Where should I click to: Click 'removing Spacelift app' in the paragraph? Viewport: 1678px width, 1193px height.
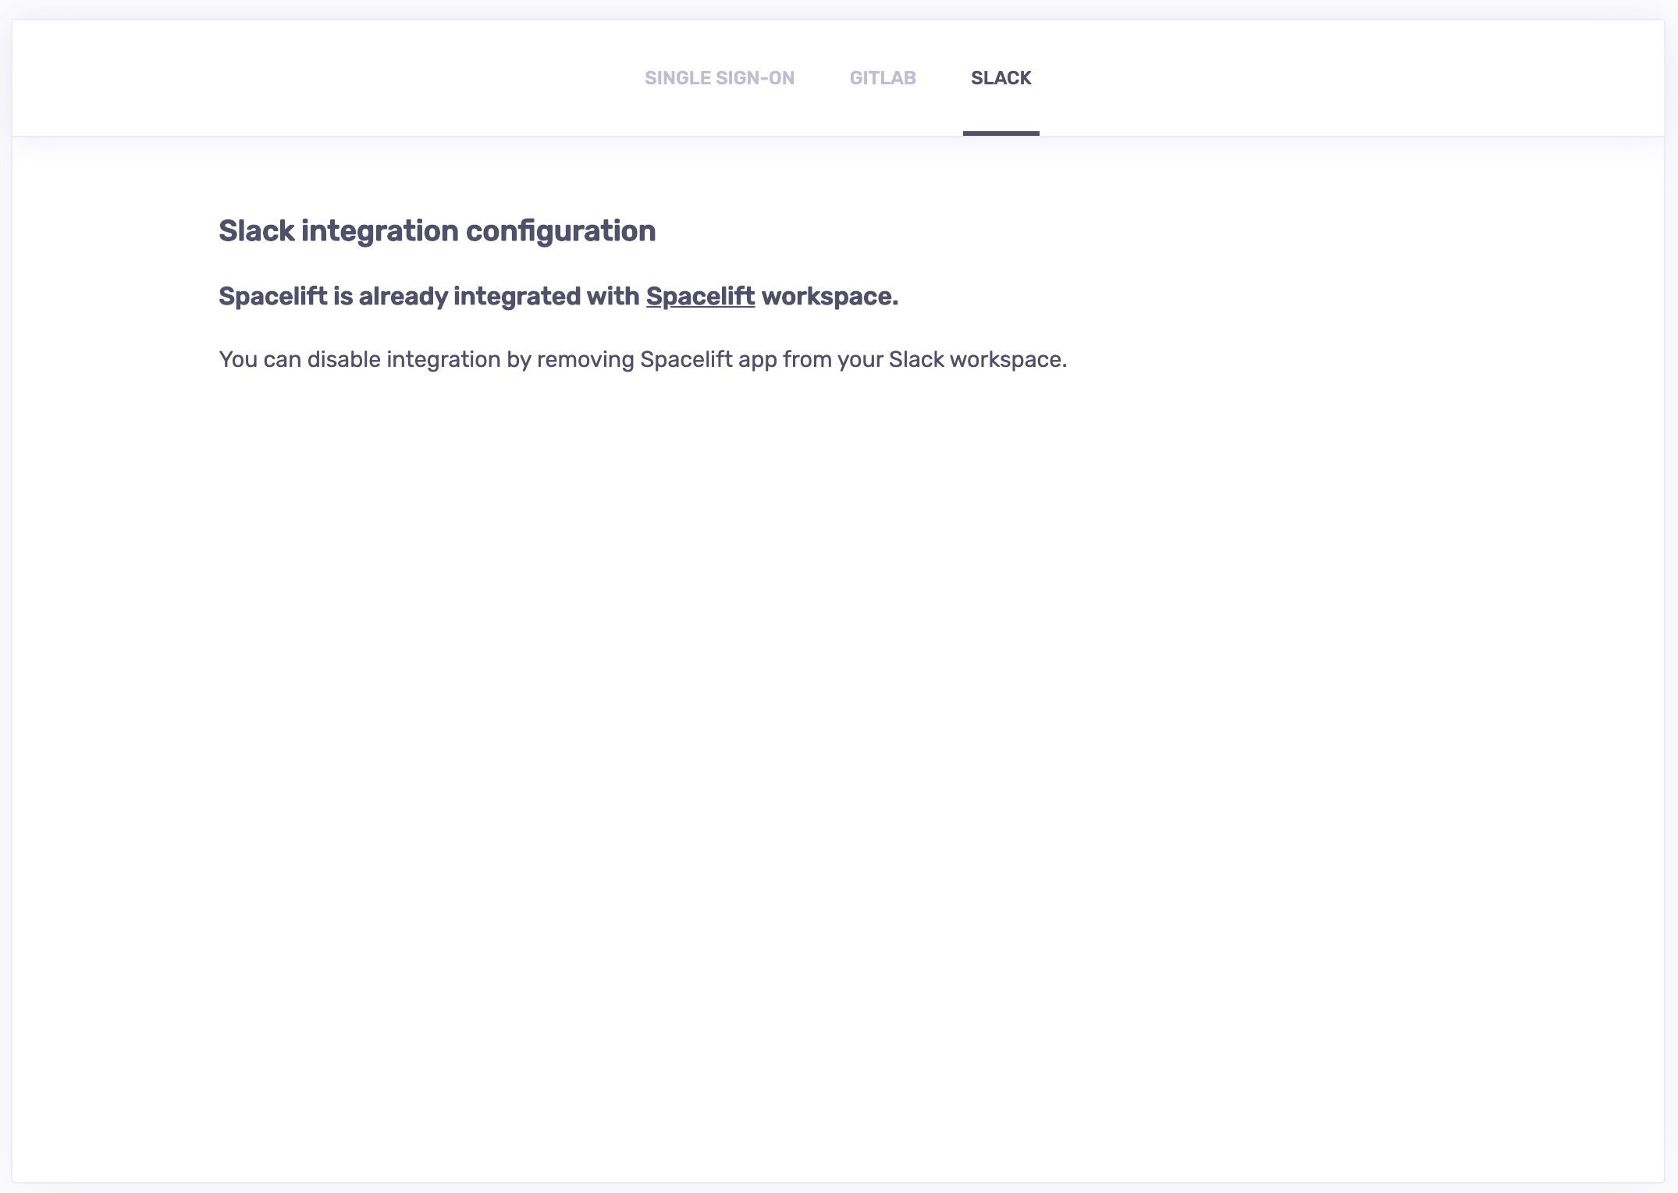[656, 359]
